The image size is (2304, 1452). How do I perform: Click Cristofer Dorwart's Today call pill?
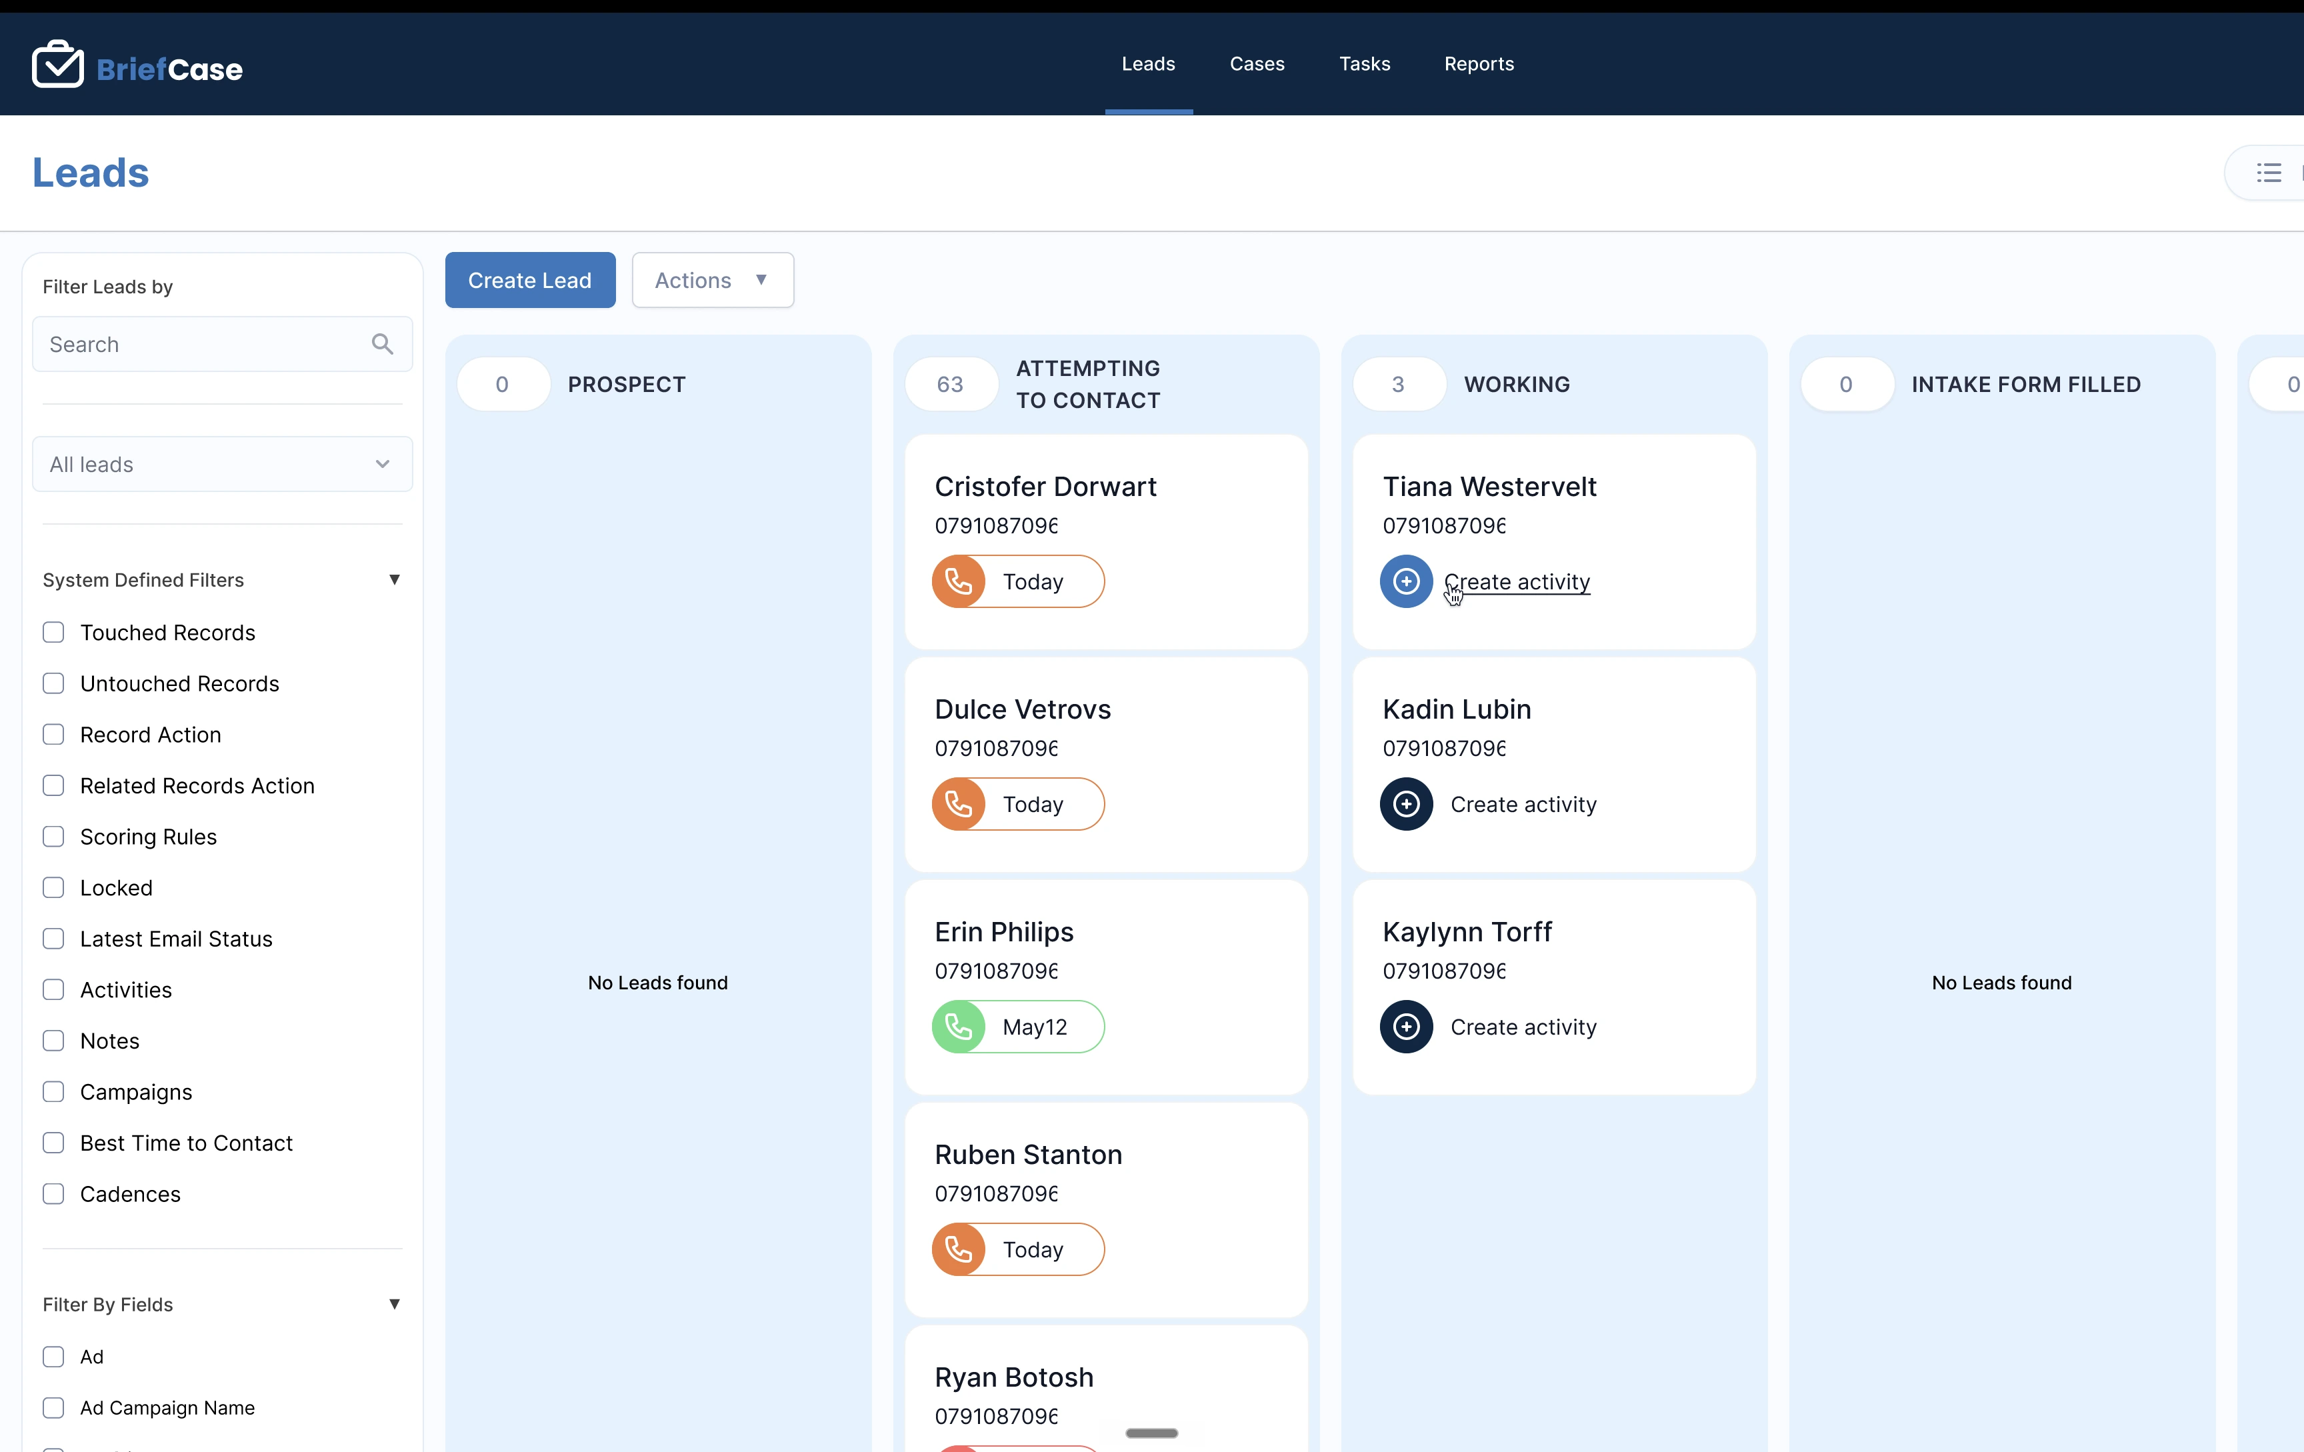tap(1018, 581)
